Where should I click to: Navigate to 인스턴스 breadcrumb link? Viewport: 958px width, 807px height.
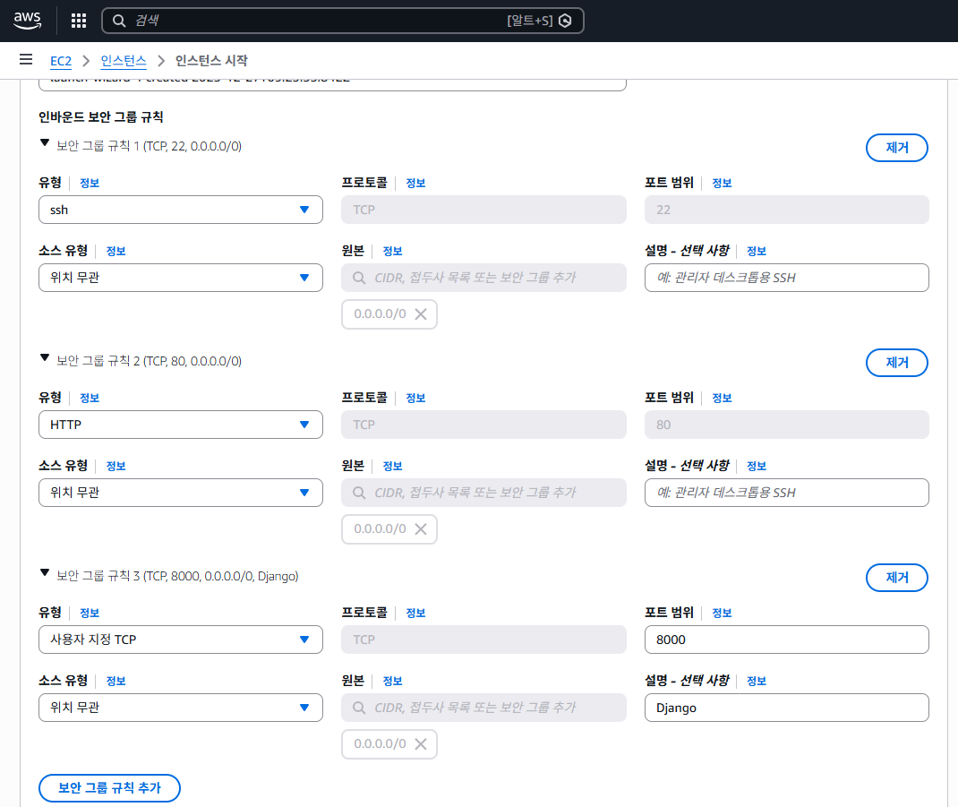click(124, 61)
